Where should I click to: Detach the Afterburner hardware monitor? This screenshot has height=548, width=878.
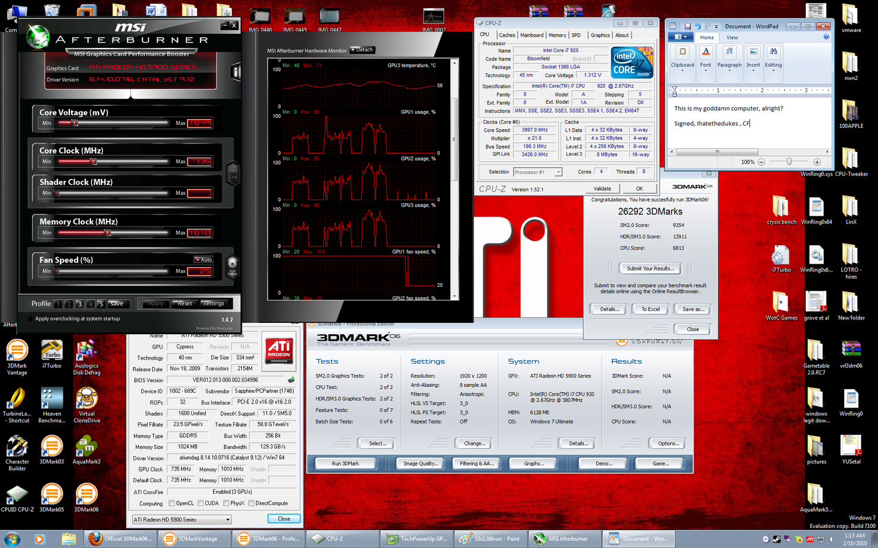(x=362, y=50)
